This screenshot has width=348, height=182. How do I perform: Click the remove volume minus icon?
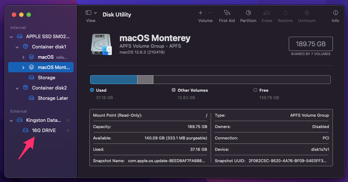[x=210, y=13]
